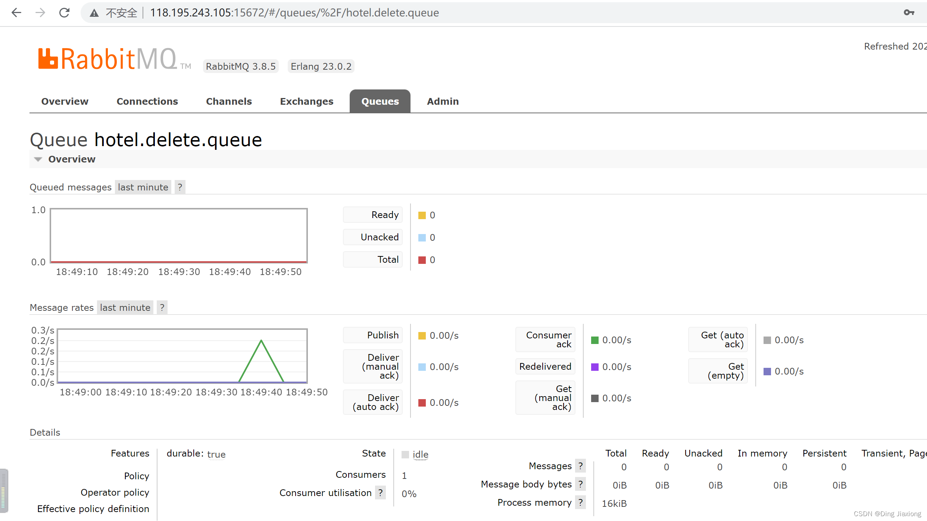The width and height of the screenshot is (927, 521).
Task: Click the Deliver (manual ack) label
Action: [x=373, y=366]
